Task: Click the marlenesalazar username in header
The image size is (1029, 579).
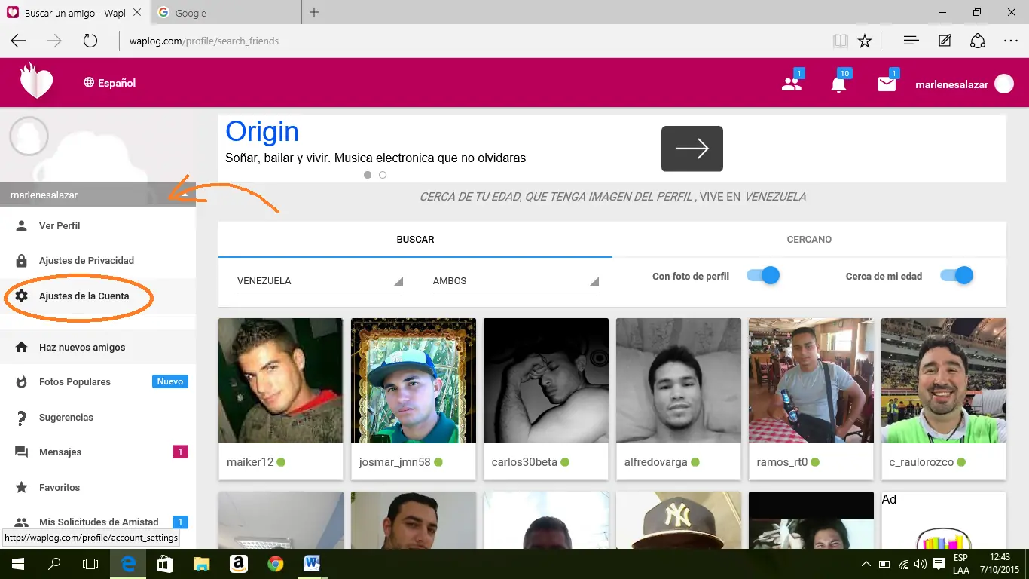Action: click(951, 84)
